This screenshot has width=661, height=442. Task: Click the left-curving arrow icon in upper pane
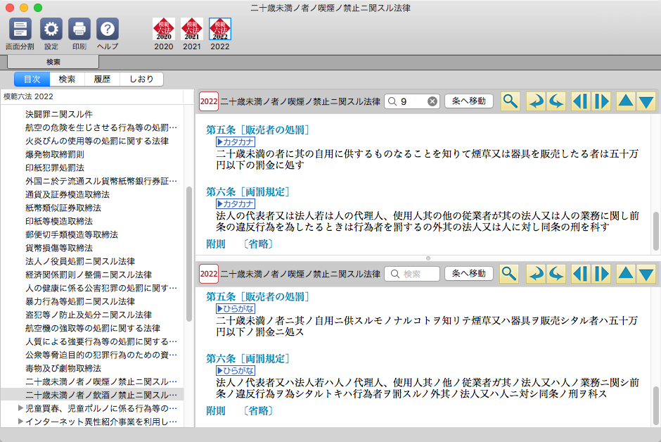556,101
